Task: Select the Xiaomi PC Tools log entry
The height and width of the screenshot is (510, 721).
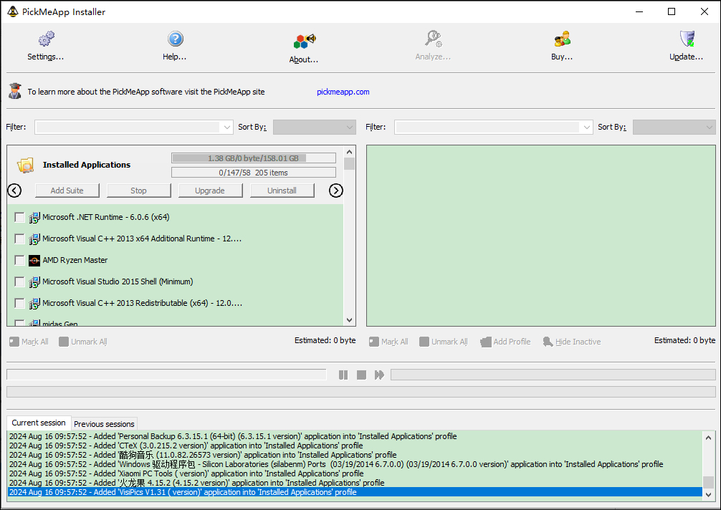Action: [x=355, y=473]
